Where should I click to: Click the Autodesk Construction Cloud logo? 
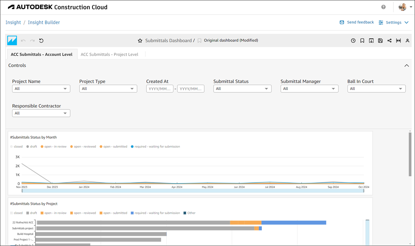point(57,7)
